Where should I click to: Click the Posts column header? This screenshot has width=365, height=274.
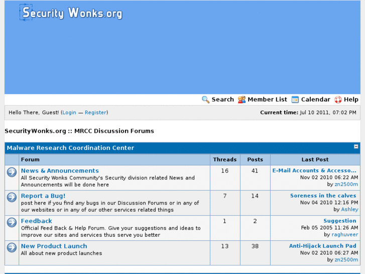[255, 159]
